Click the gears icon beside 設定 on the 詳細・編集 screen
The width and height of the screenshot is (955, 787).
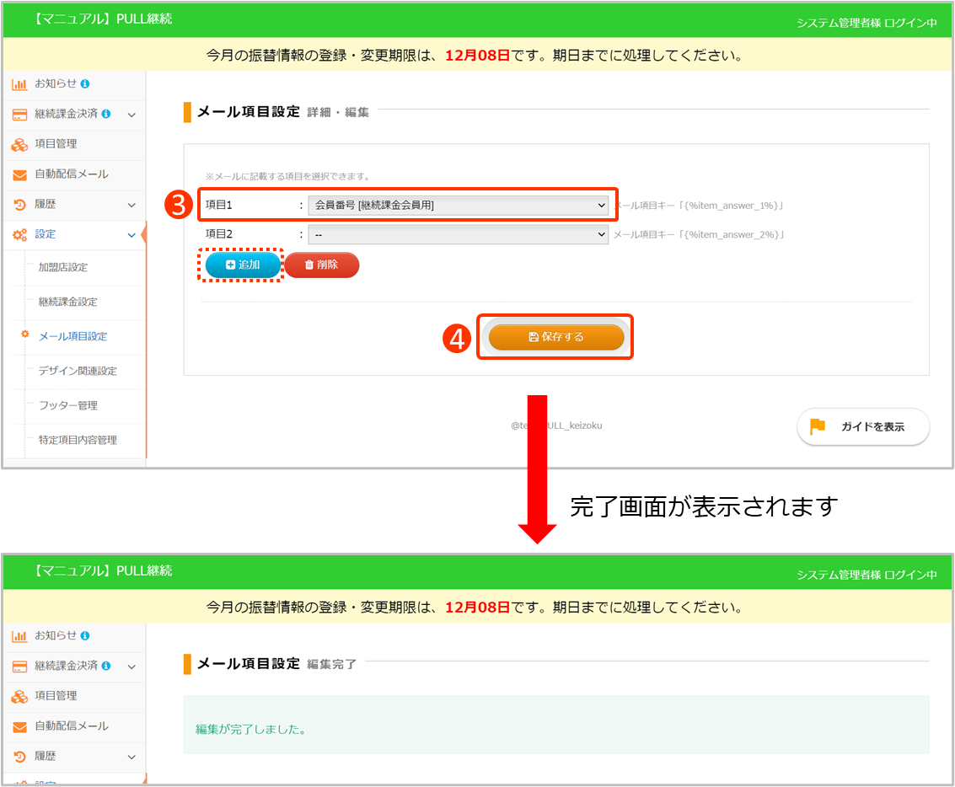[x=19, y=235]
